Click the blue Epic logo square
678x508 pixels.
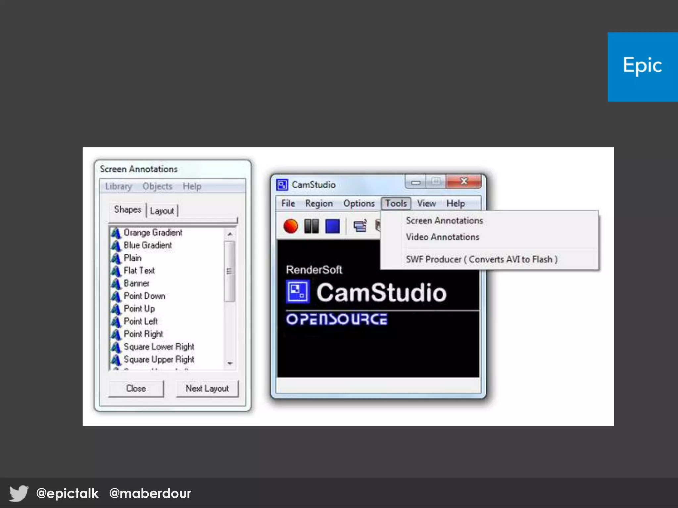(642, 66)
